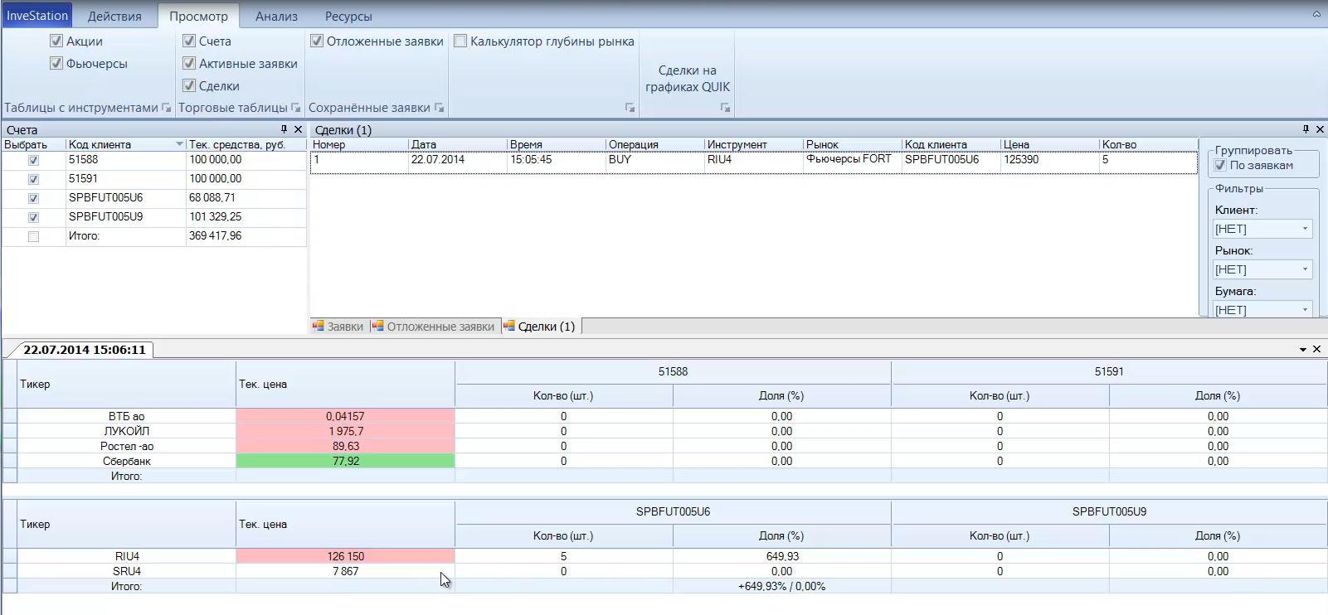Click the SPBFUT005U6 balance 68 088,71
The height and width of the screenshot is (615, 1328).
tap(246, 198)
